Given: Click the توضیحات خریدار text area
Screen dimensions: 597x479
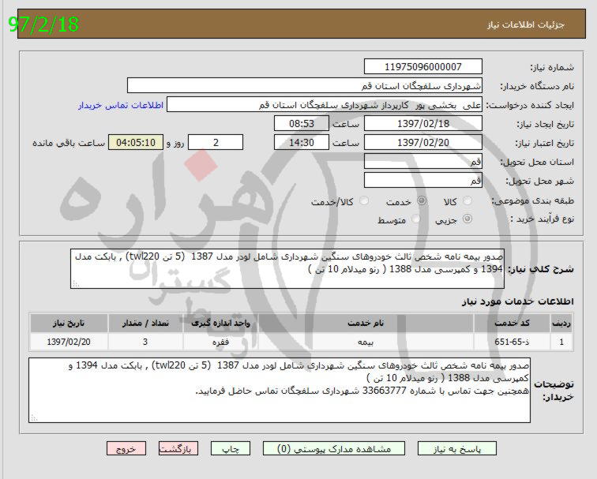Looking at the screenshot, I should tap(280, 390).
